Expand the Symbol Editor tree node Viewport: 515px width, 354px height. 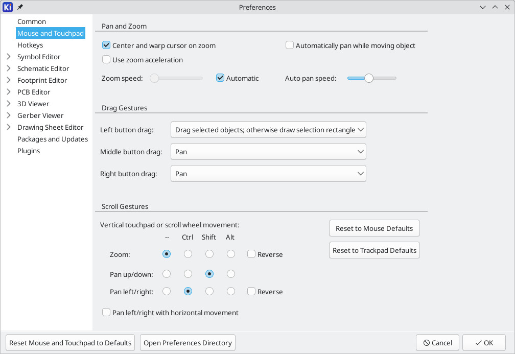click(9, 57)
